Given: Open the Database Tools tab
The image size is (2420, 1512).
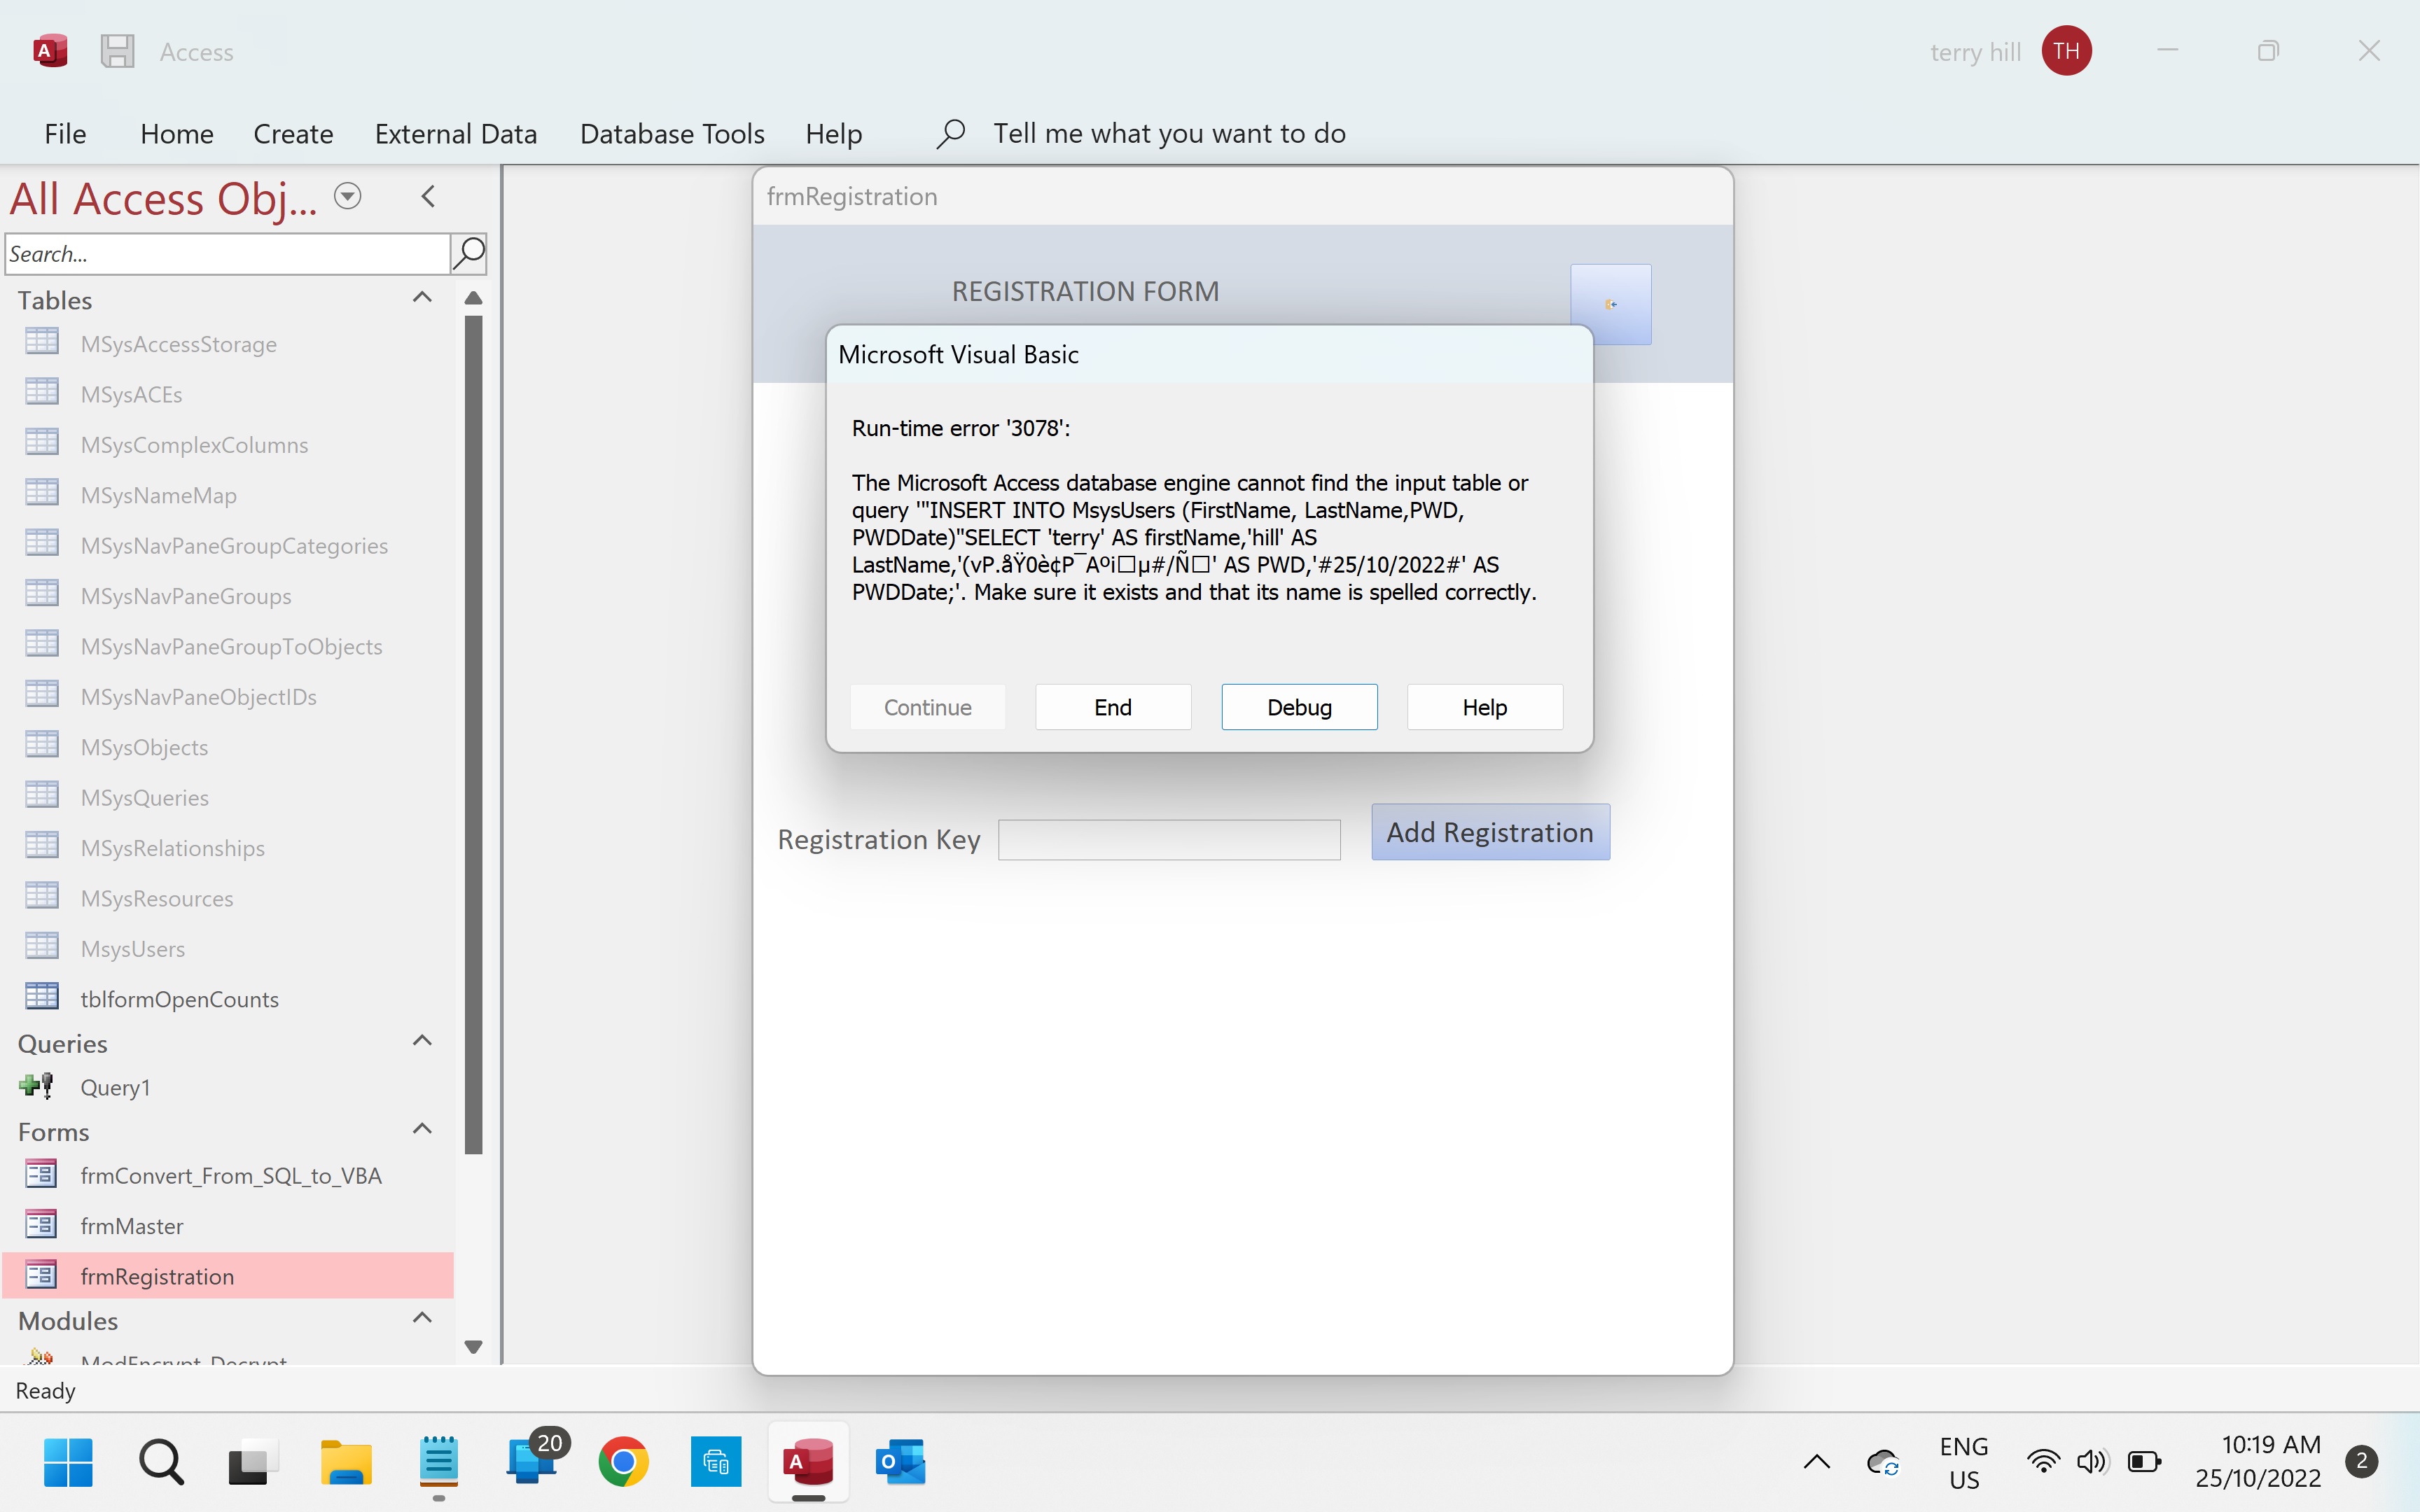Looking at the screenshot, I should coord(672,133).
